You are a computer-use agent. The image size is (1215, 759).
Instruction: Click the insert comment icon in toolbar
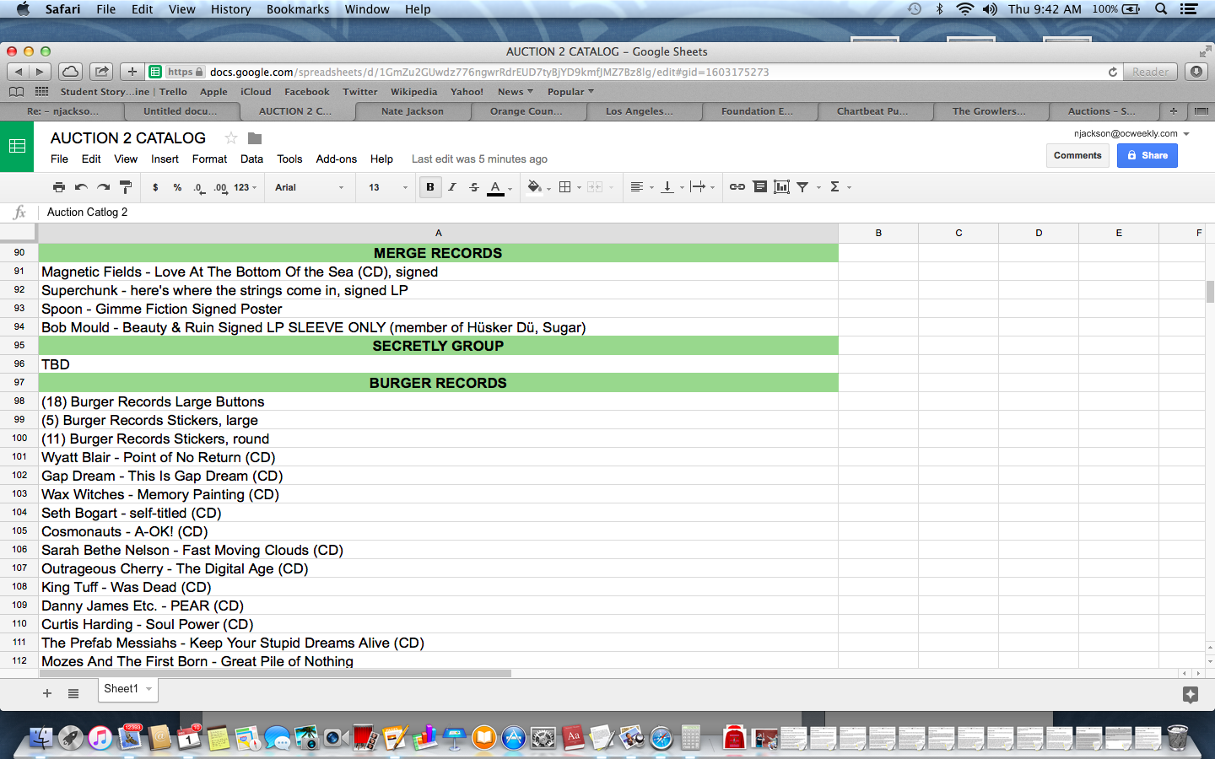click(759, 187)
